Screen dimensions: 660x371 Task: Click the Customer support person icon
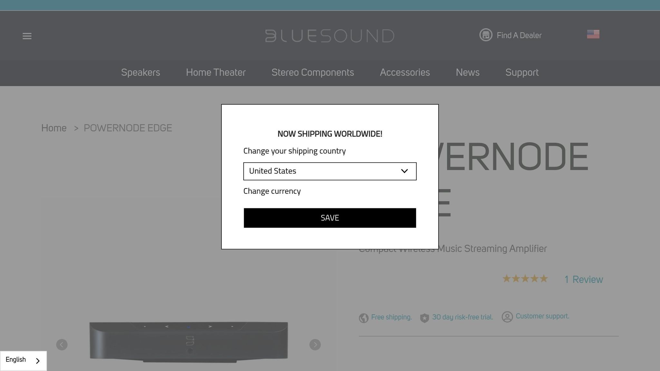(x=507, y=317)
